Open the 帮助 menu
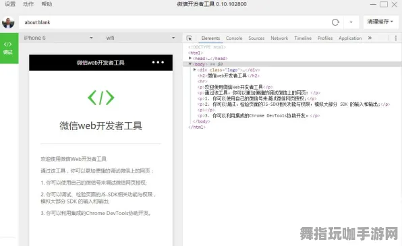The image size is (402, 246). click(47, 4)
